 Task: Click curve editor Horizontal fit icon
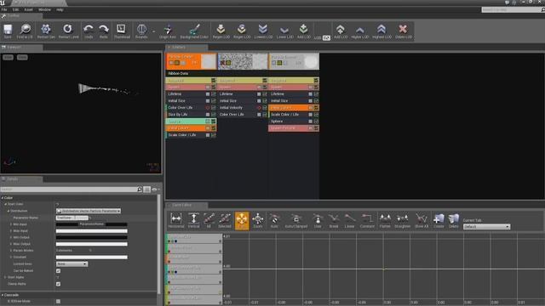tap(176, 219)
